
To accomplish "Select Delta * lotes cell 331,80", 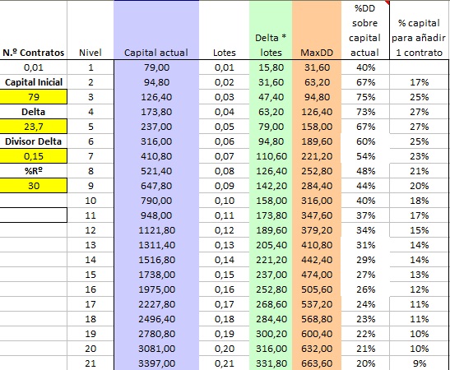I will [271, 363].
